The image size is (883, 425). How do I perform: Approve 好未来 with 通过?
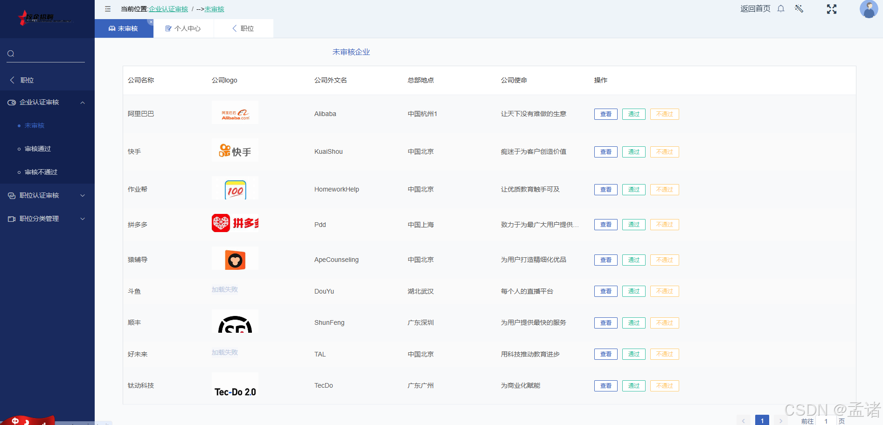pos(633,354)
